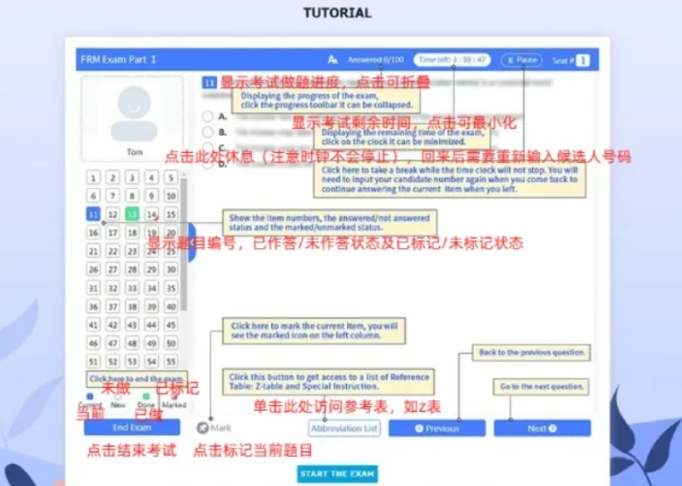Image resolution: width=682 pixels, height=486 pixels.
Task: Choose question 31 tile
Action: click(x=93, y=288)
